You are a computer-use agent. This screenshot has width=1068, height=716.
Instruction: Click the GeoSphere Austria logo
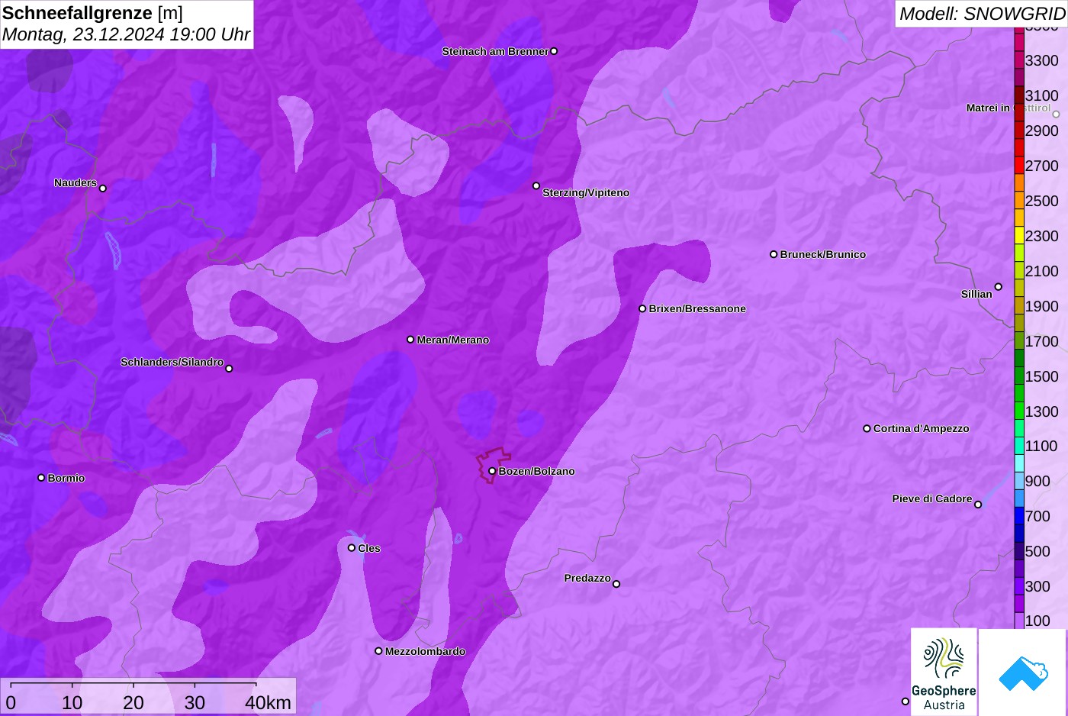point(944,672)
